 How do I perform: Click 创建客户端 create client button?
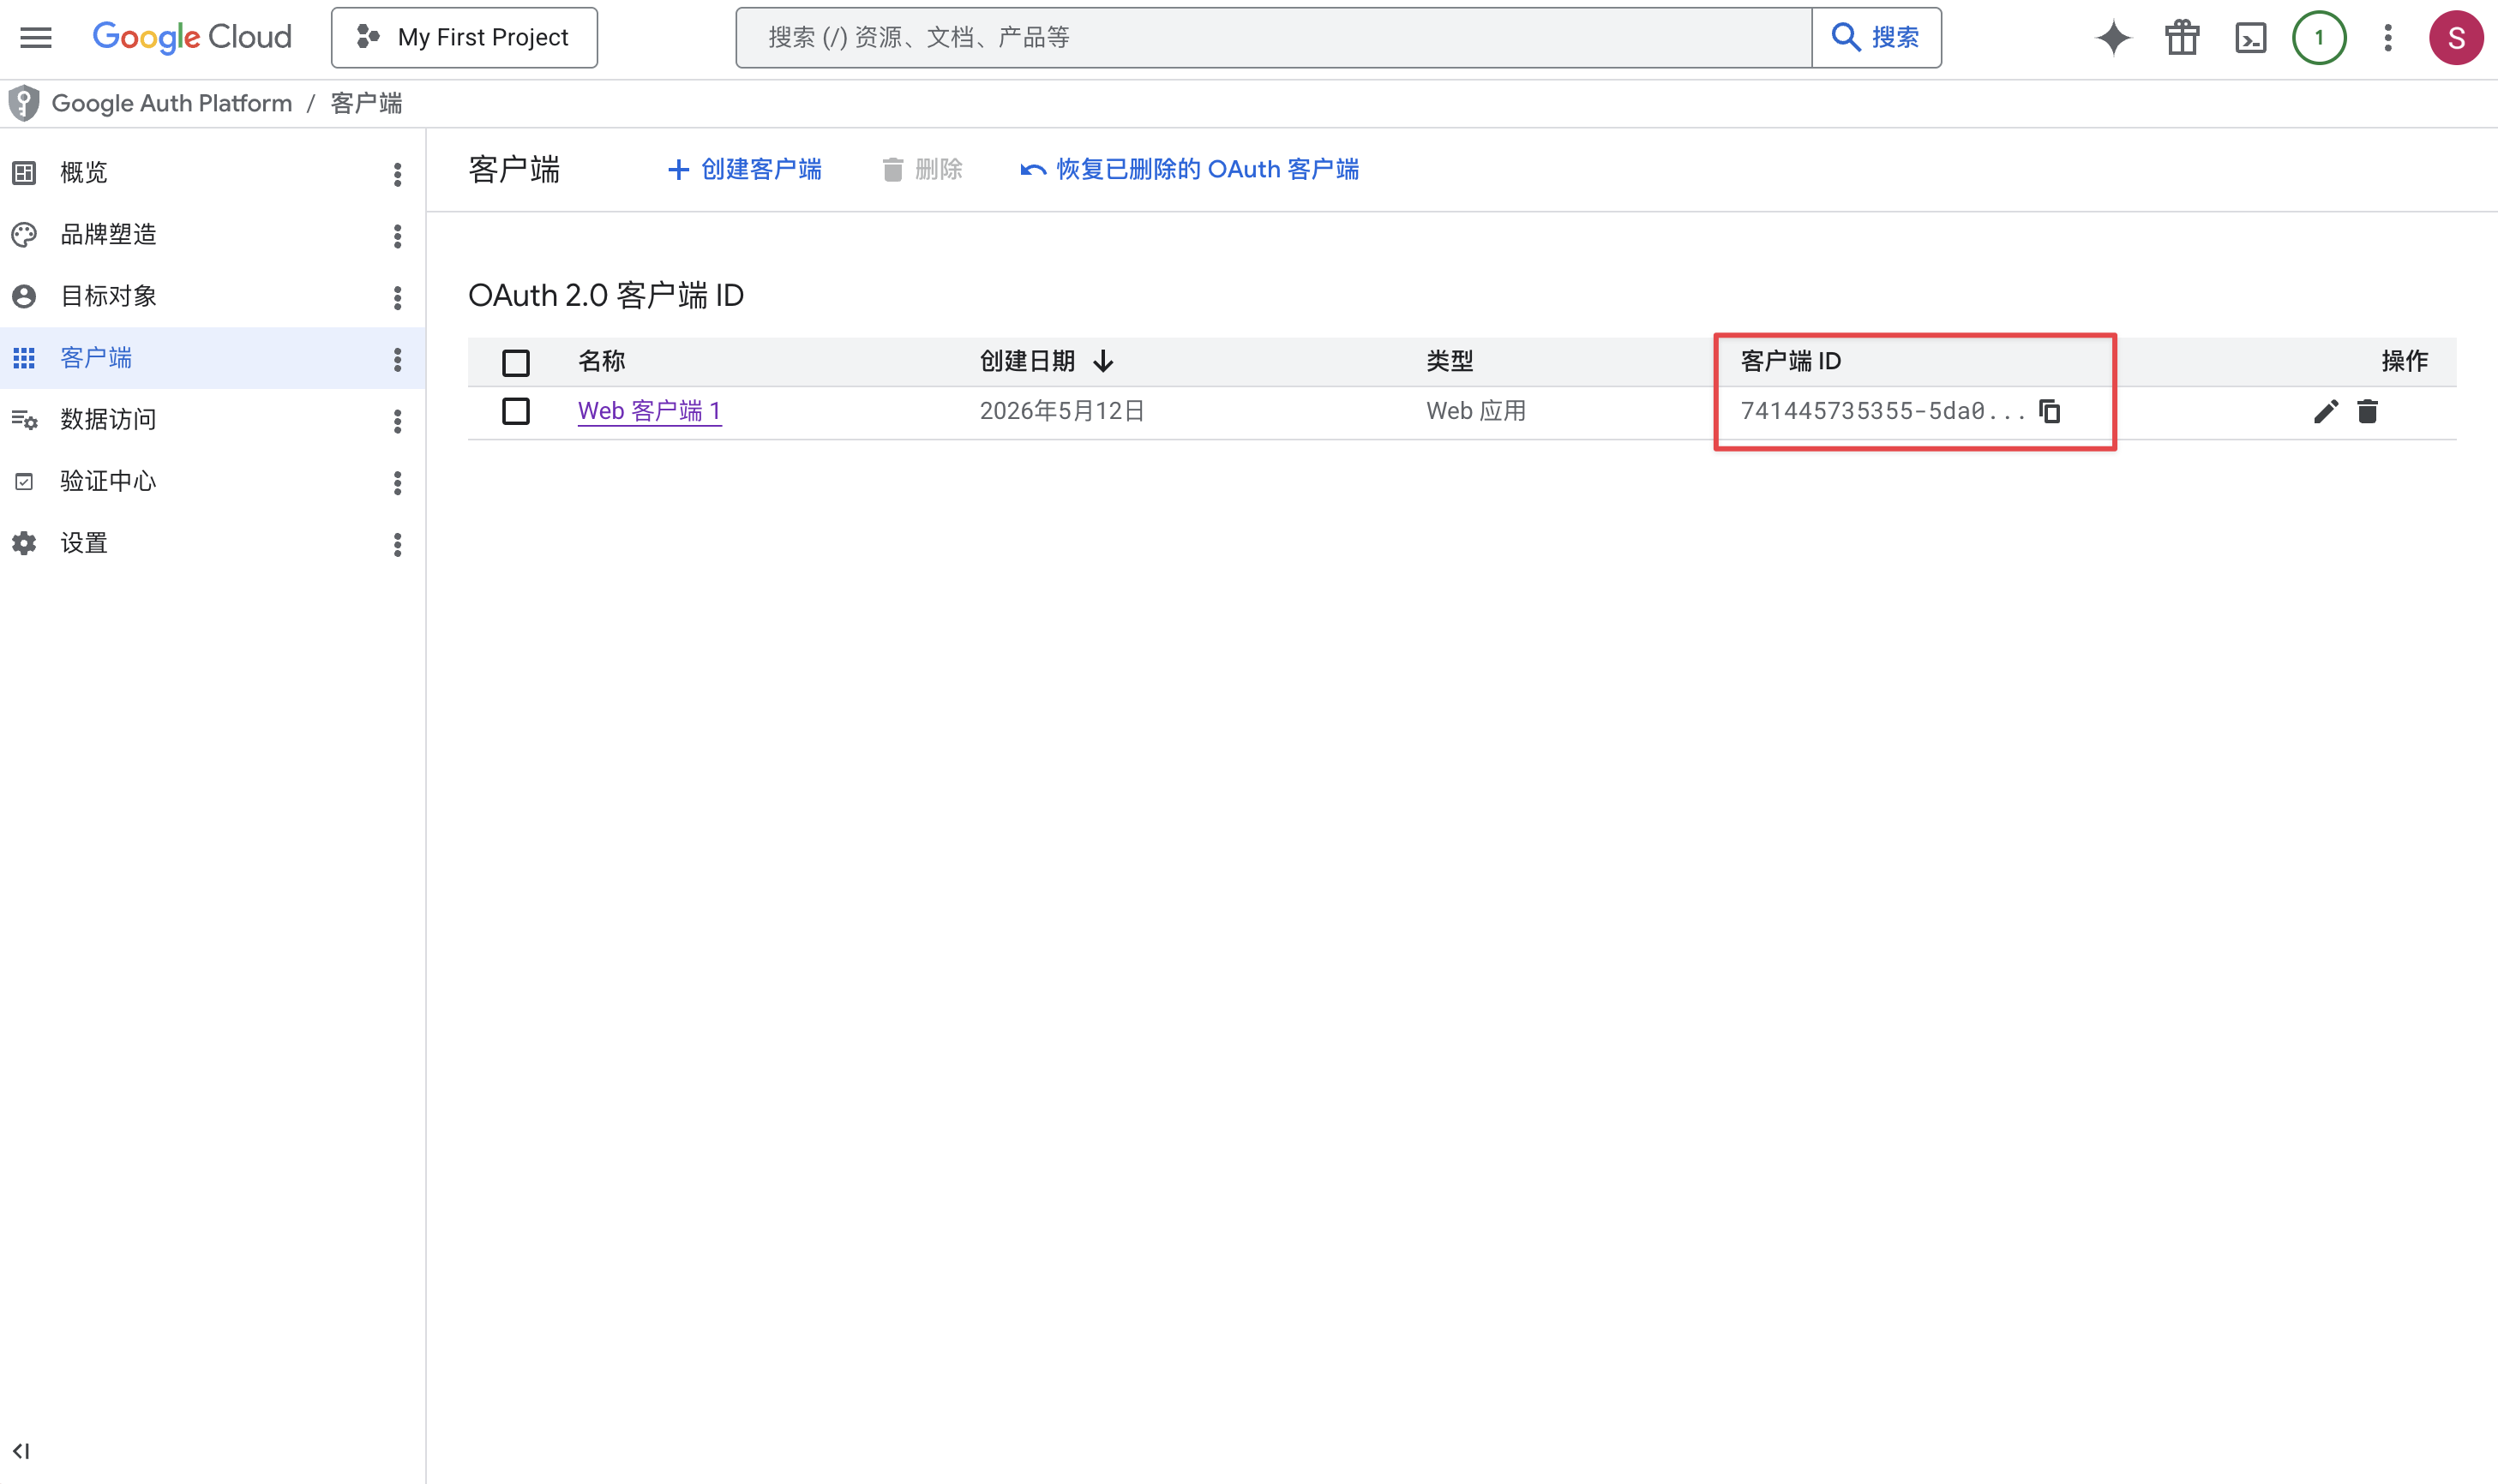744,169
